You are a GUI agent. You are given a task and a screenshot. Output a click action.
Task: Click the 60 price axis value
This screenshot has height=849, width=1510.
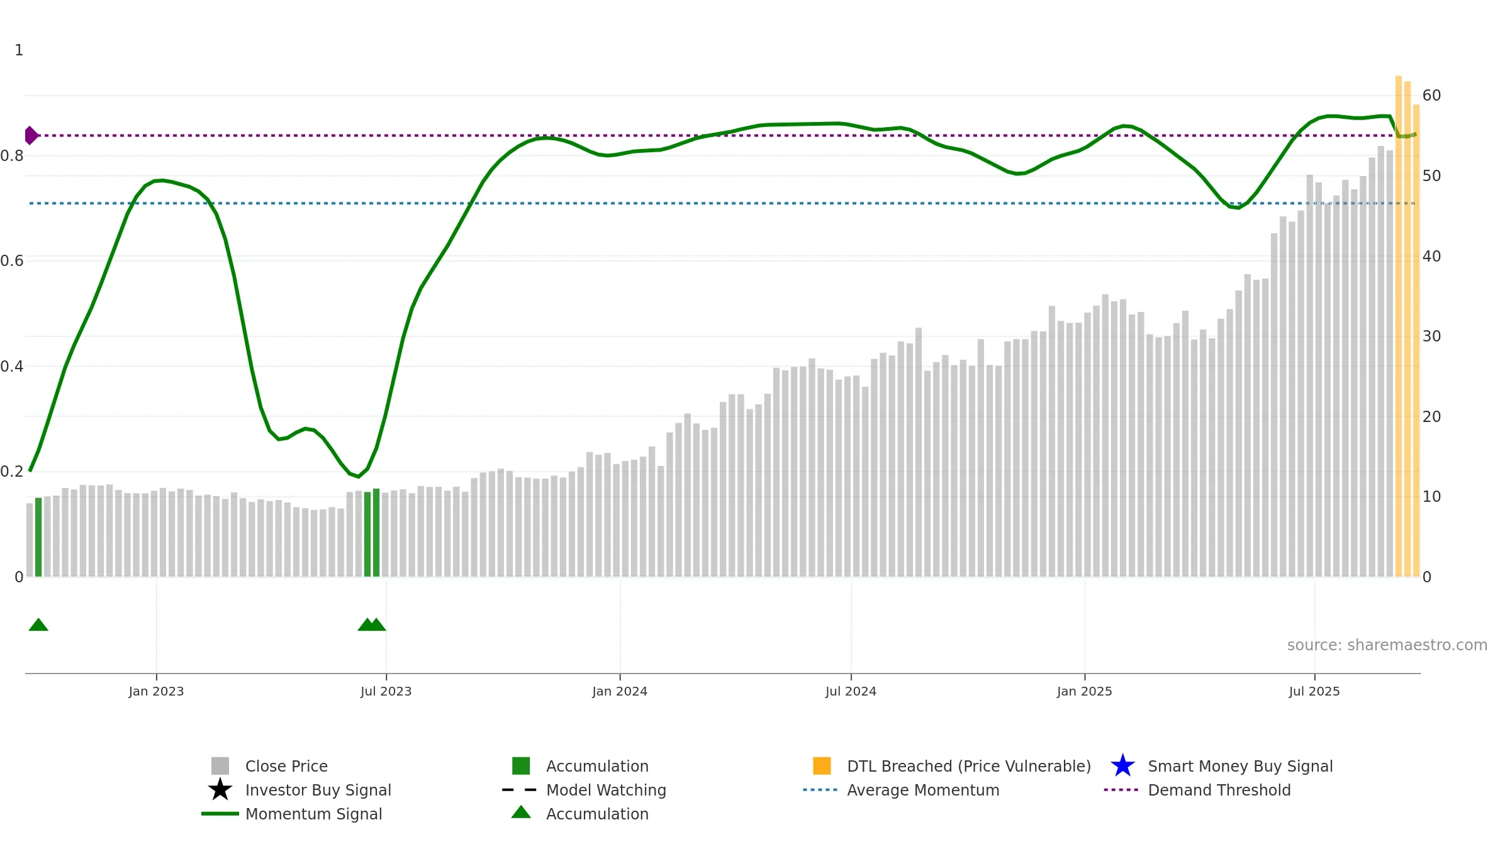point(1431,96)
